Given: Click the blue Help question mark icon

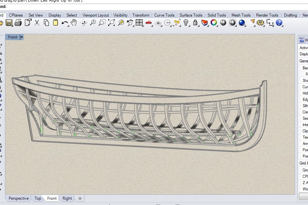Looking at the screenshot, I should [x=279, y=23].
